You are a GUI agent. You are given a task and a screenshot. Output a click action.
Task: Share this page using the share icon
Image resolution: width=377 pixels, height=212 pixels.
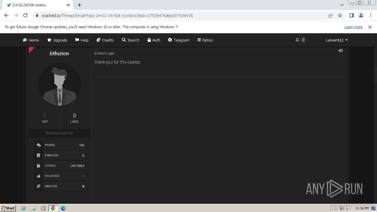[330, 15]
